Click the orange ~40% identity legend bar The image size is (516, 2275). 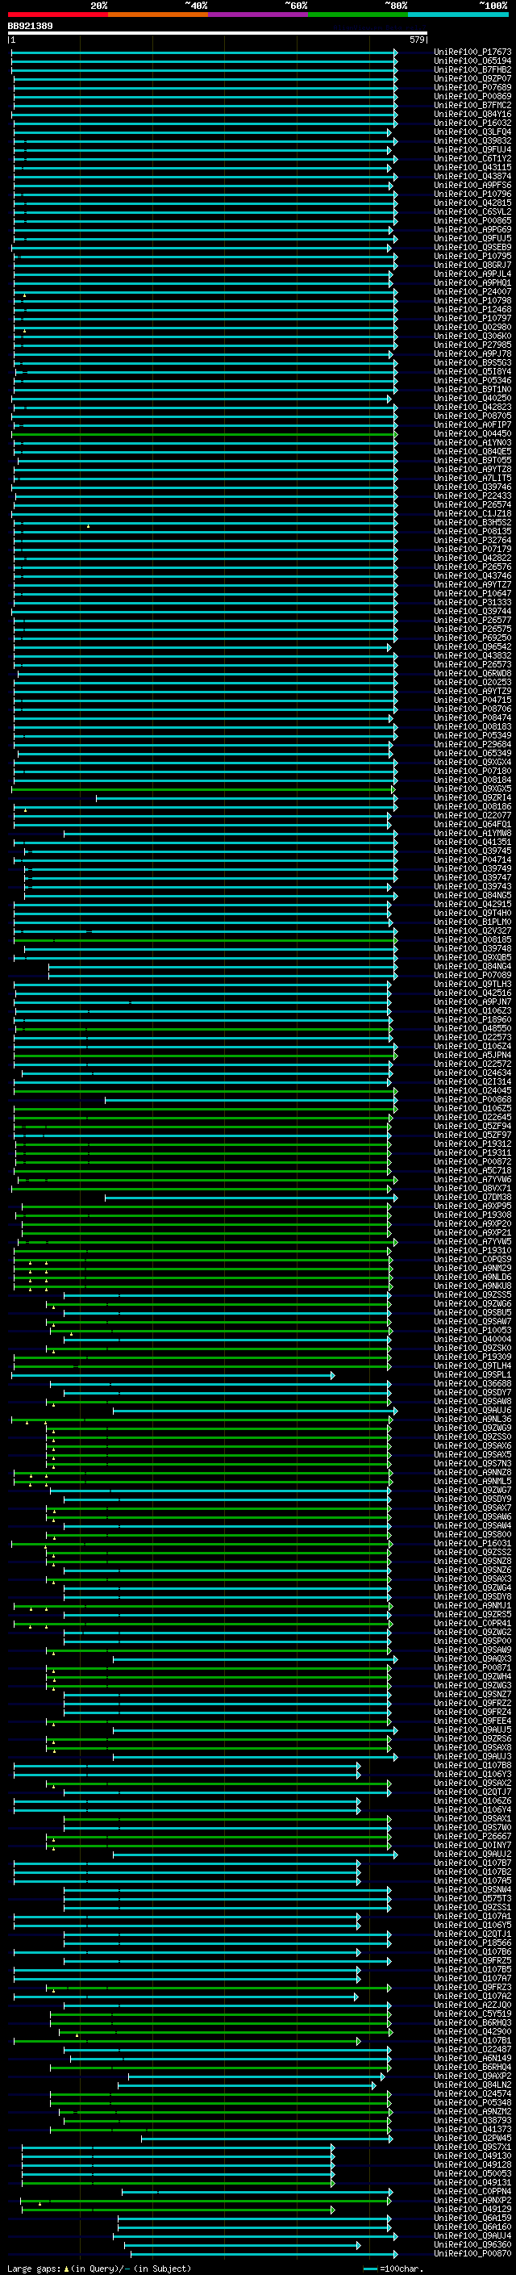[x=158, y=15]
